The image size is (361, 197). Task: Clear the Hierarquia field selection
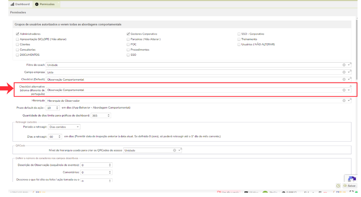[x=344, y=101]
